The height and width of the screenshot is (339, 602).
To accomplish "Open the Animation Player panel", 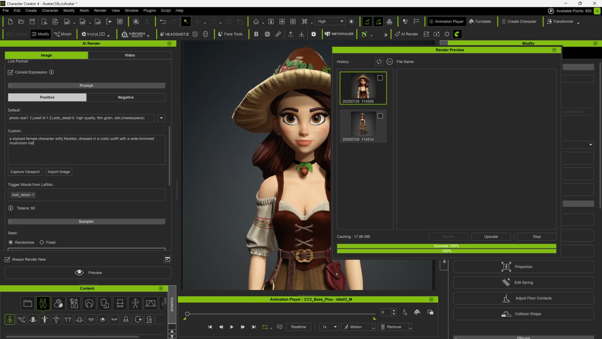I will 446,21.
